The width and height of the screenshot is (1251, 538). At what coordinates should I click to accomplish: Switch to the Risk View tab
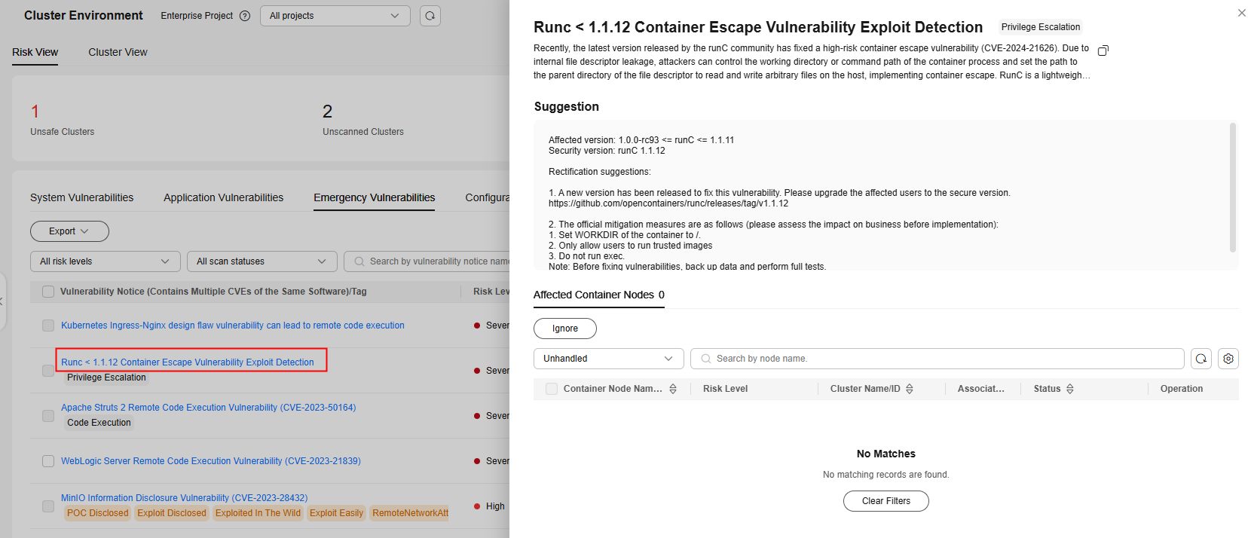(35, 52)
